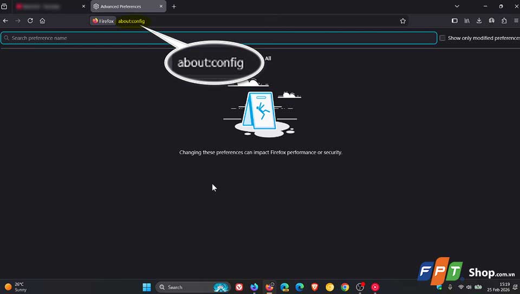Launch Brave browser from the taskbar
Screen dimensions: 520x294
(315, 287)
